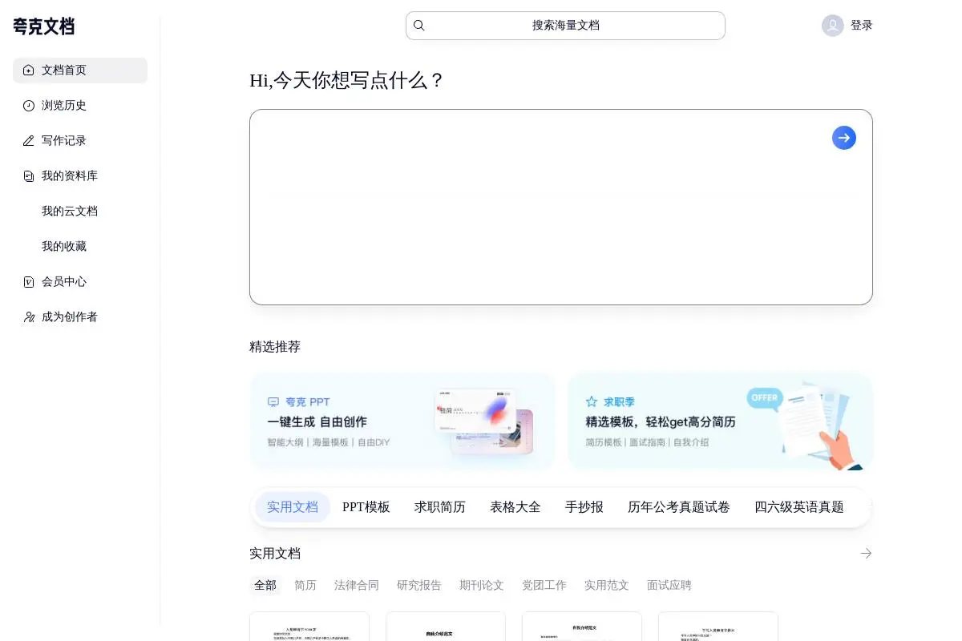The height and width of the screenshot is (641, 962).
Task: Filter by 法律合同
Action: pyautogui.click(x=357, y=586)
